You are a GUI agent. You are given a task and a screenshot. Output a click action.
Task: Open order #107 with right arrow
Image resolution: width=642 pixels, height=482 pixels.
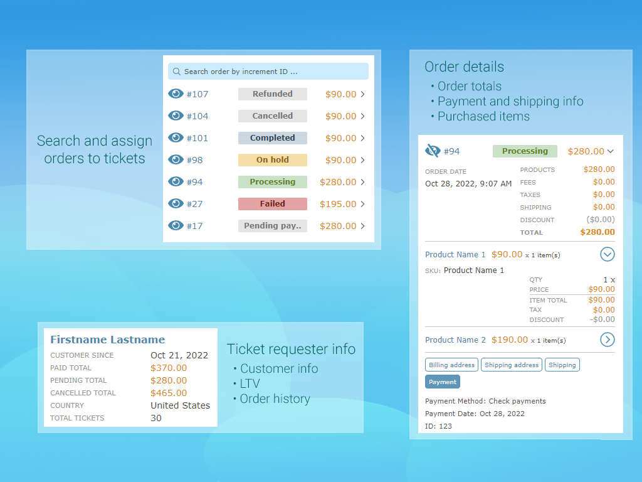tap(363, 94)
